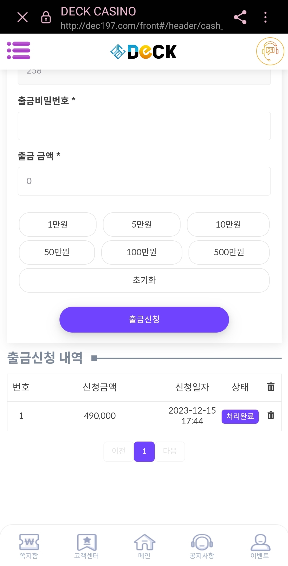The width and height of the screenshot is (288, 566).
Task: Open the 이벤트 events page
Action: tap(260, 546)
